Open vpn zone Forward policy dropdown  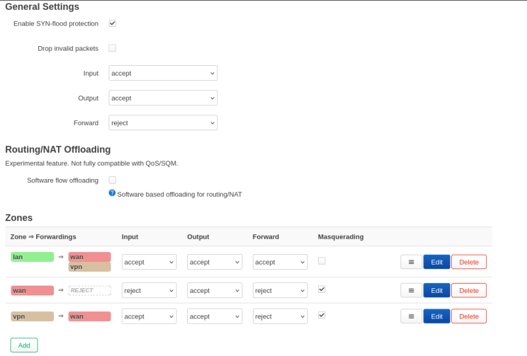tap(280, 317)
